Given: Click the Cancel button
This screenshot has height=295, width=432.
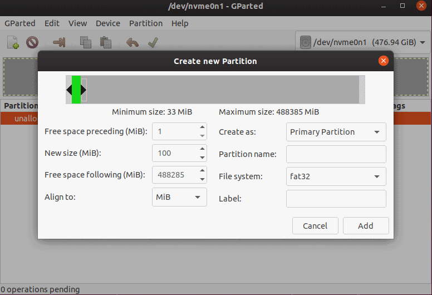Looking at the screenshot, I should click(x=315, y=226).
